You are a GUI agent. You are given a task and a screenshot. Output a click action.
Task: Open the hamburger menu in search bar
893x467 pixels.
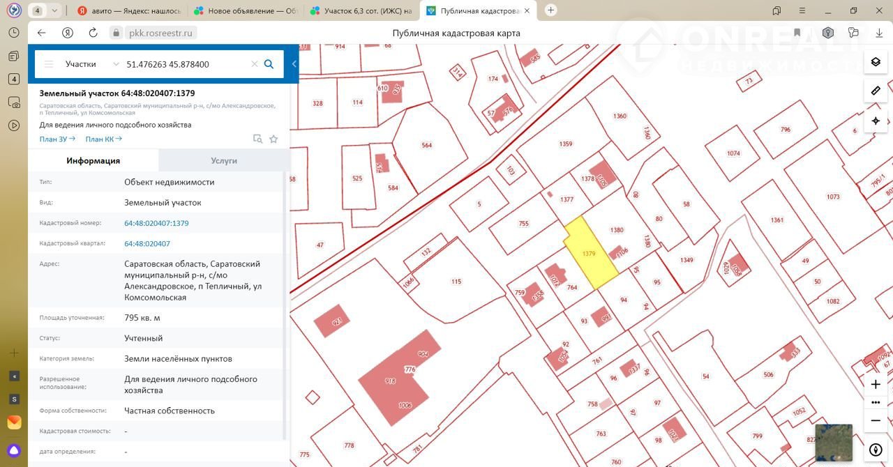[x=49, y=64]
